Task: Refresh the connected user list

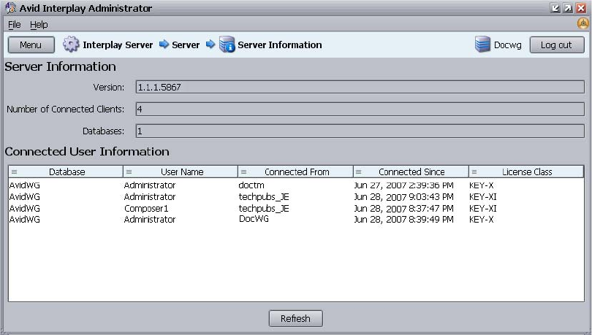Action: [x=295, y=318]
